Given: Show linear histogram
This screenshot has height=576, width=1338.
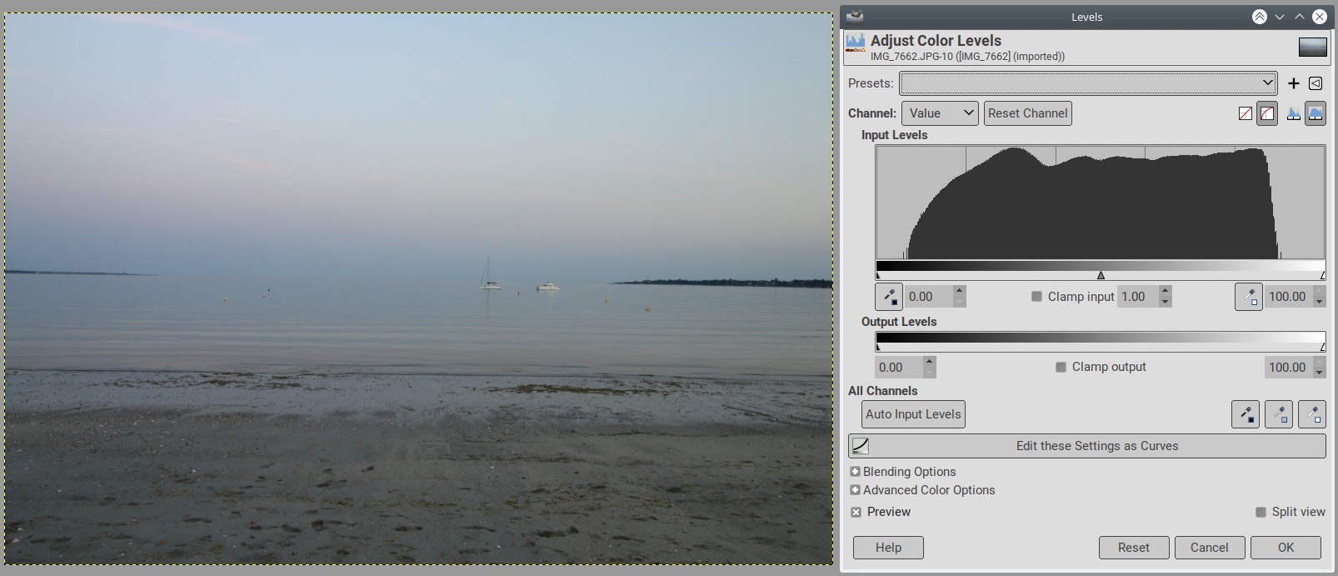Looking at the screenshot, I should click(1293, 113).
